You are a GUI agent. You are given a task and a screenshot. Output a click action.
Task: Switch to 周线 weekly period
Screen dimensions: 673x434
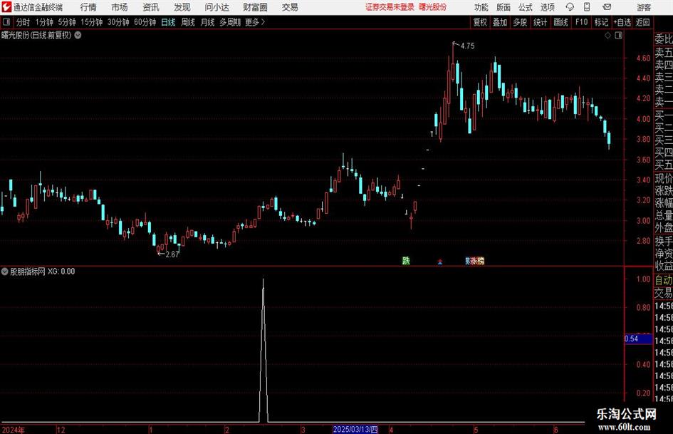coord(188,22)
